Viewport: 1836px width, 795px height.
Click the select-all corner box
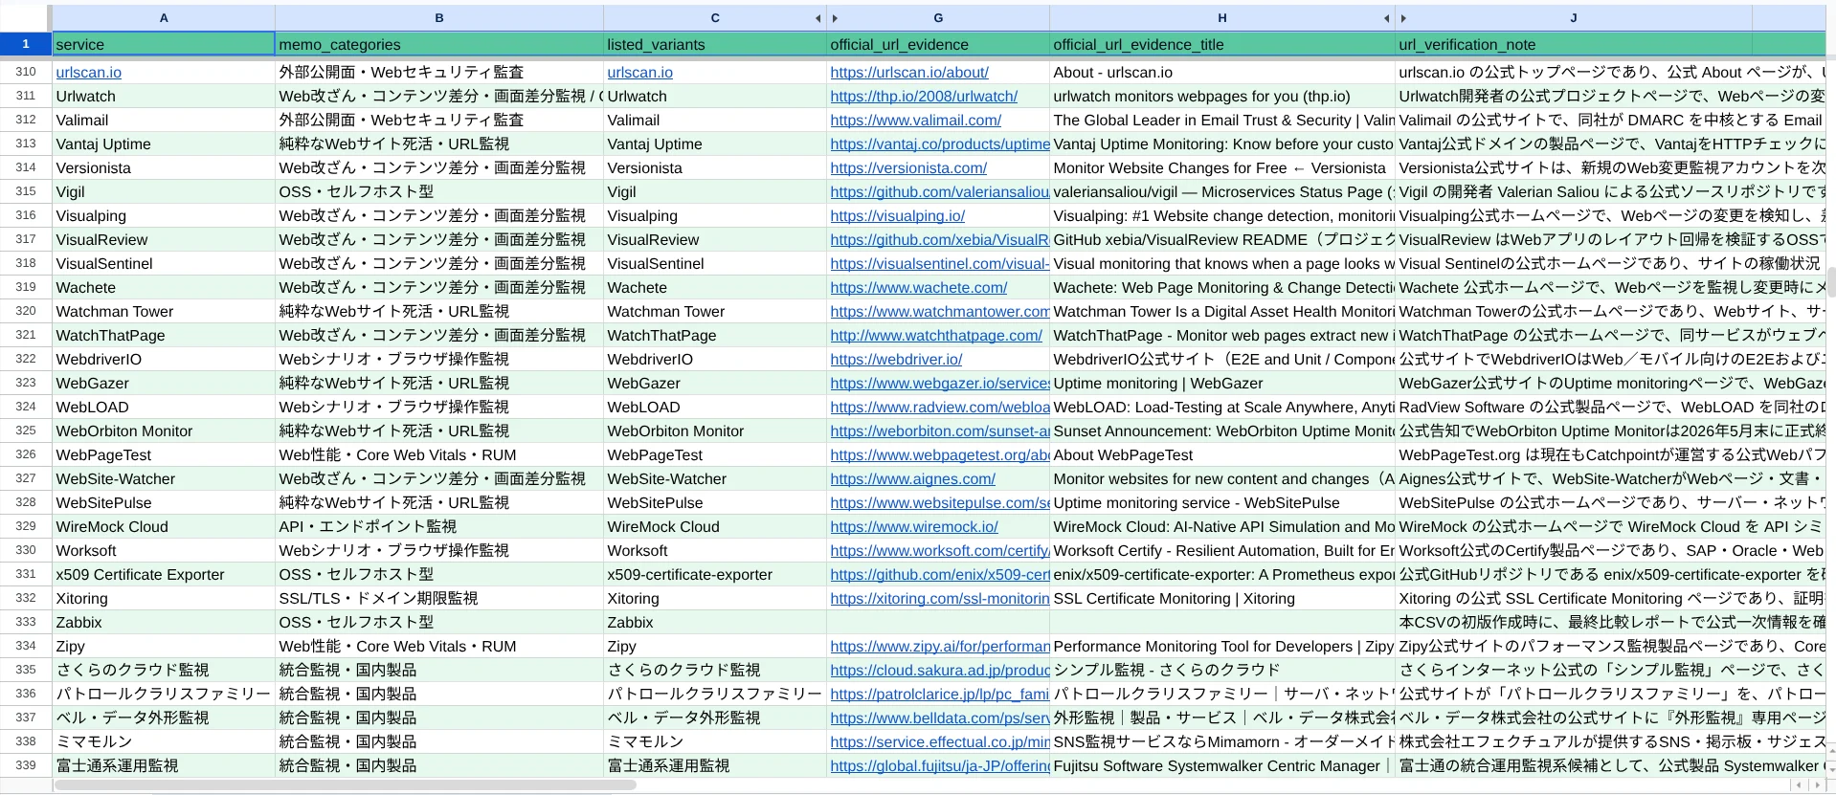click(26, 18)
